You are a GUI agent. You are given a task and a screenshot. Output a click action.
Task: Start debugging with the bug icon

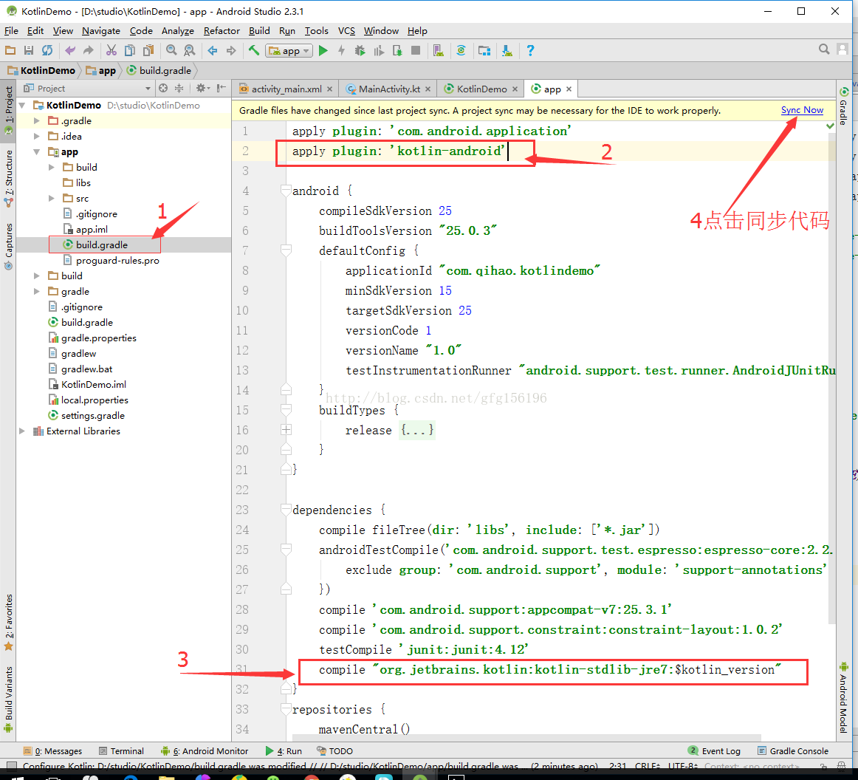[360, 50]
